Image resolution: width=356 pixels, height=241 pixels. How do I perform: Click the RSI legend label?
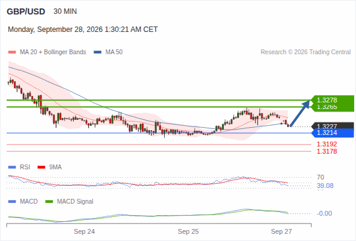coord(25,167)
